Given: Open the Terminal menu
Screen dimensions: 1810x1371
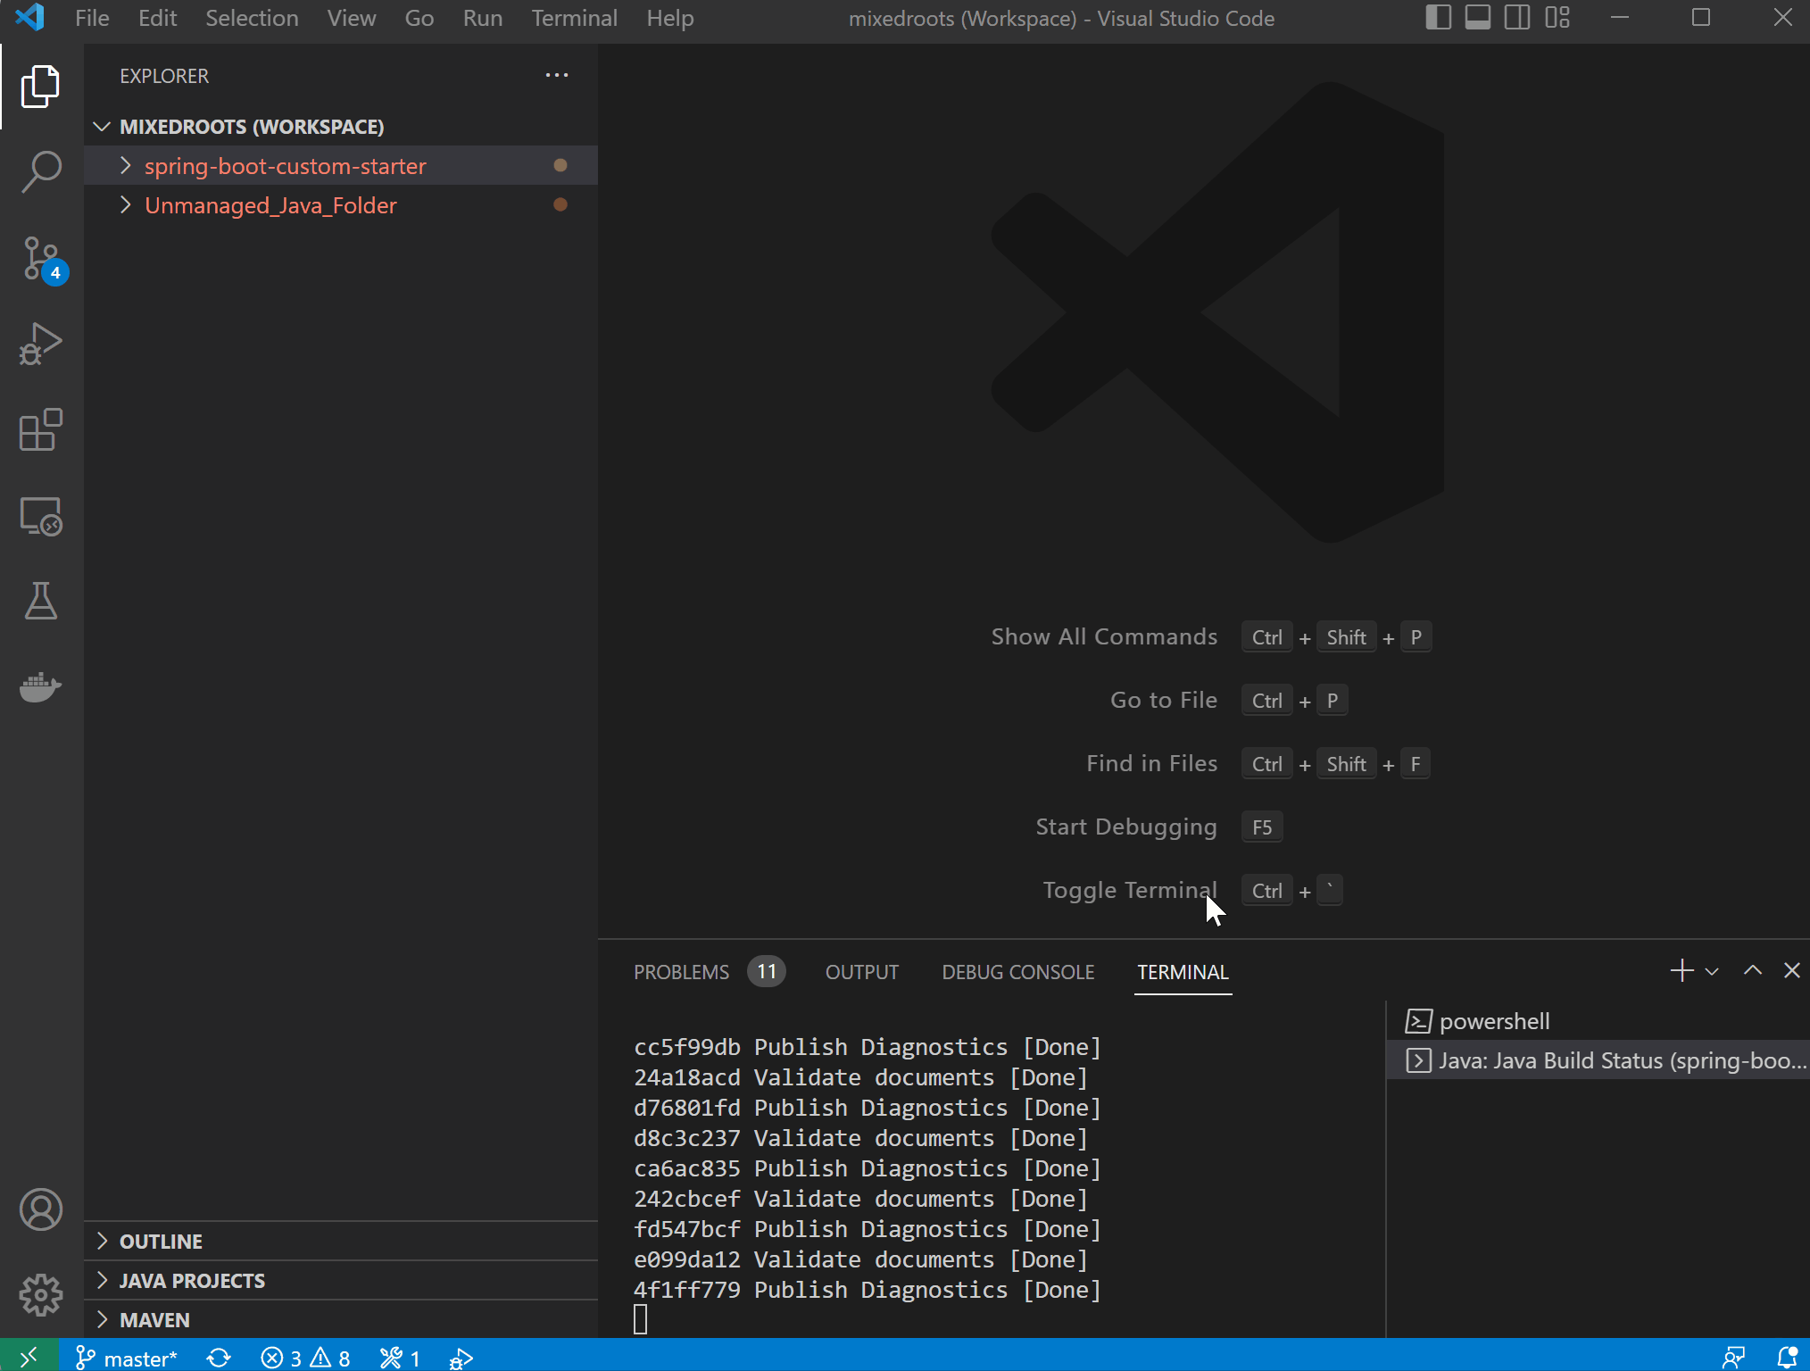Looking at the screenshot, I should 574,18.
